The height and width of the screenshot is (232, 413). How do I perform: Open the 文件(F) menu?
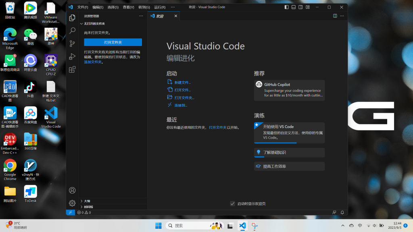click(x=83, y=7)
